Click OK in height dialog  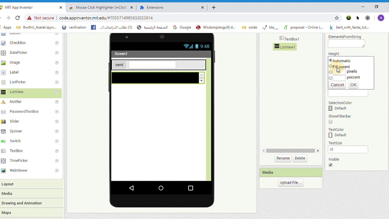353,85
